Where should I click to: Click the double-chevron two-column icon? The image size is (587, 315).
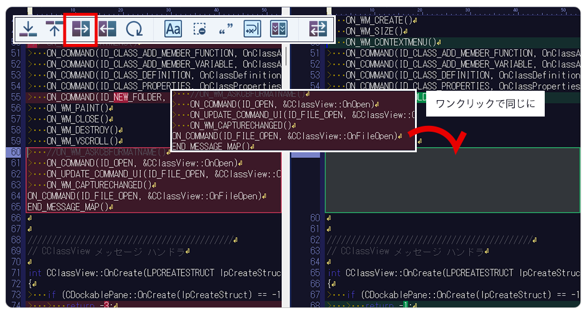[278, 29]
